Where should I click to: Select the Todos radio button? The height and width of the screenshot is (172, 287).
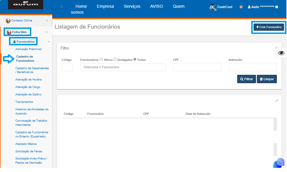tap(135, 59)
